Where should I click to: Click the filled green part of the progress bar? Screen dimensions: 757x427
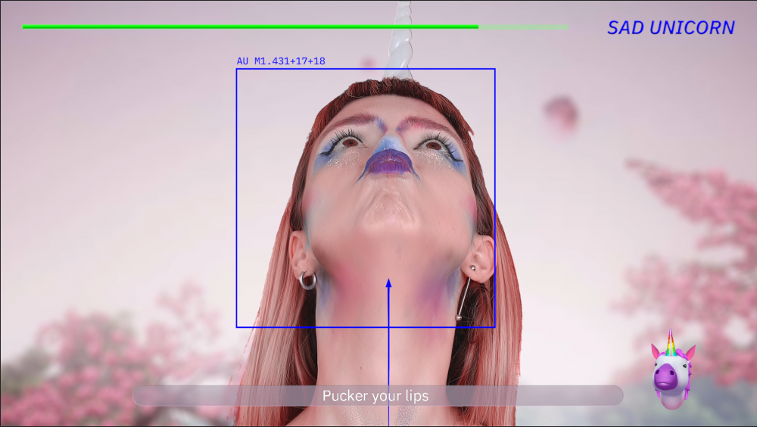click(x=250, y=26)
